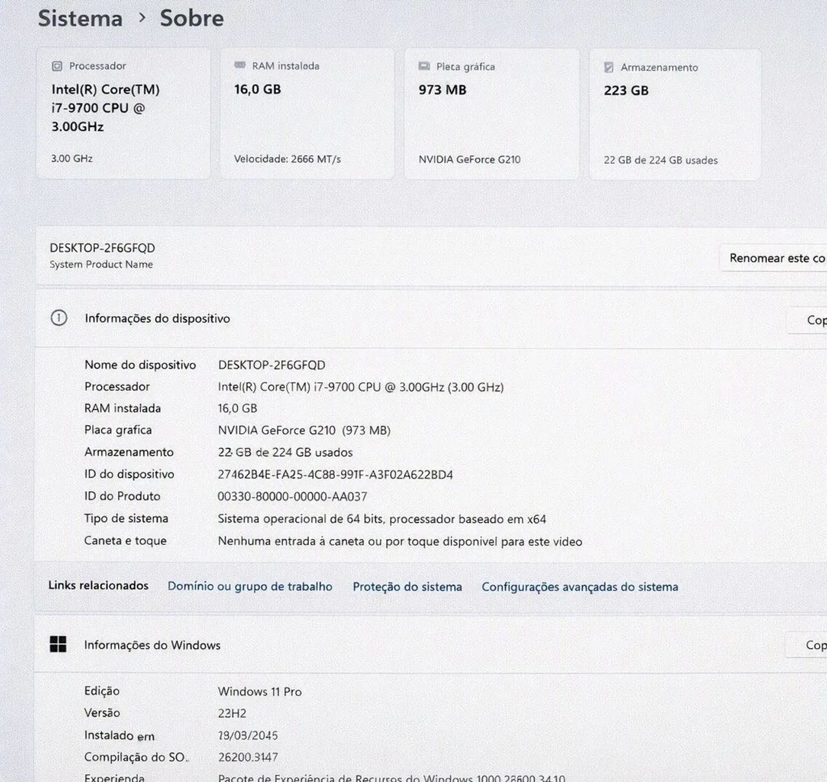Select the processor value in the Processador row
This screenshot has width=827, height=782.
click(361, 387)
